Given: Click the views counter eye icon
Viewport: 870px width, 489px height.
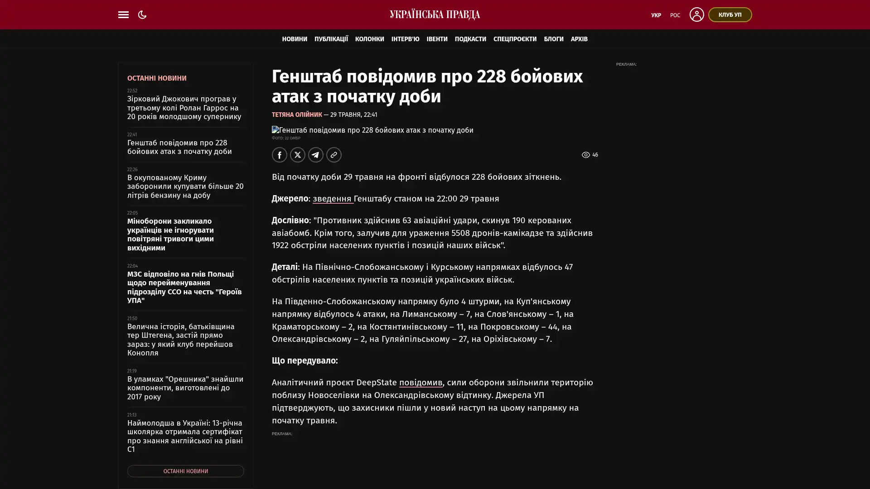Looking at the screenshot, I should 585,155.
